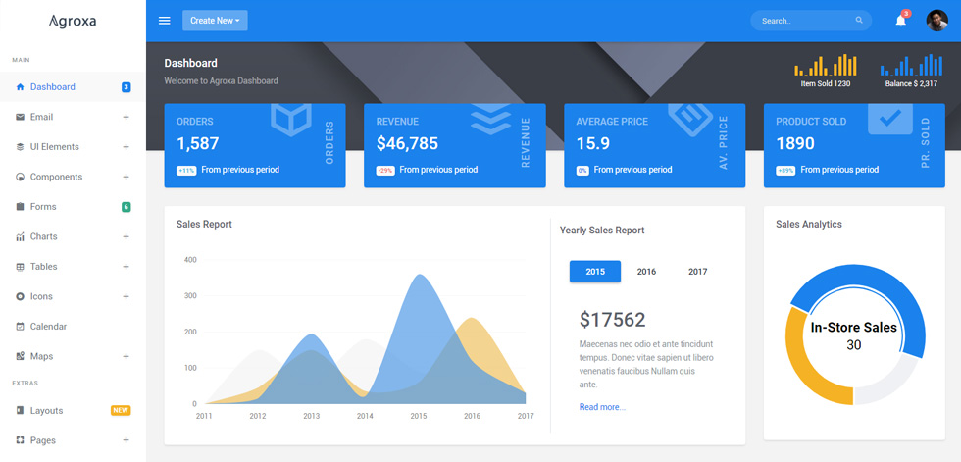The image size is (961, 462).
Task: Expand the Email menu plus sign
Action: pyautogui.click(x=126, y=117)
